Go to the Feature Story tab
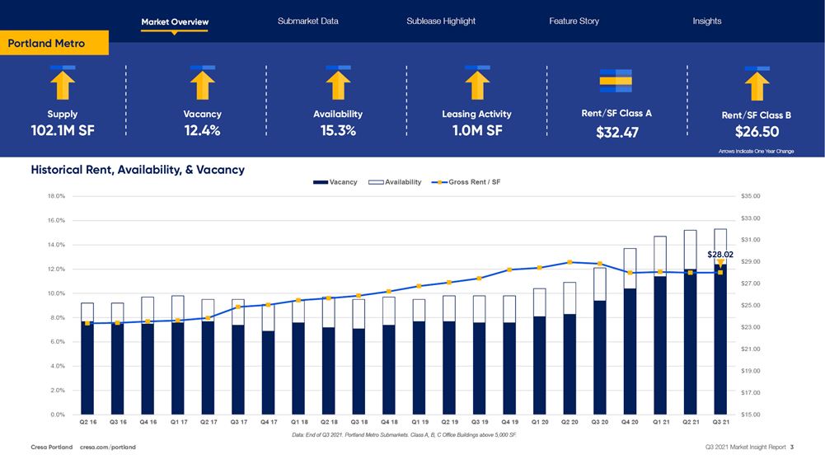 tap(574, 21)
